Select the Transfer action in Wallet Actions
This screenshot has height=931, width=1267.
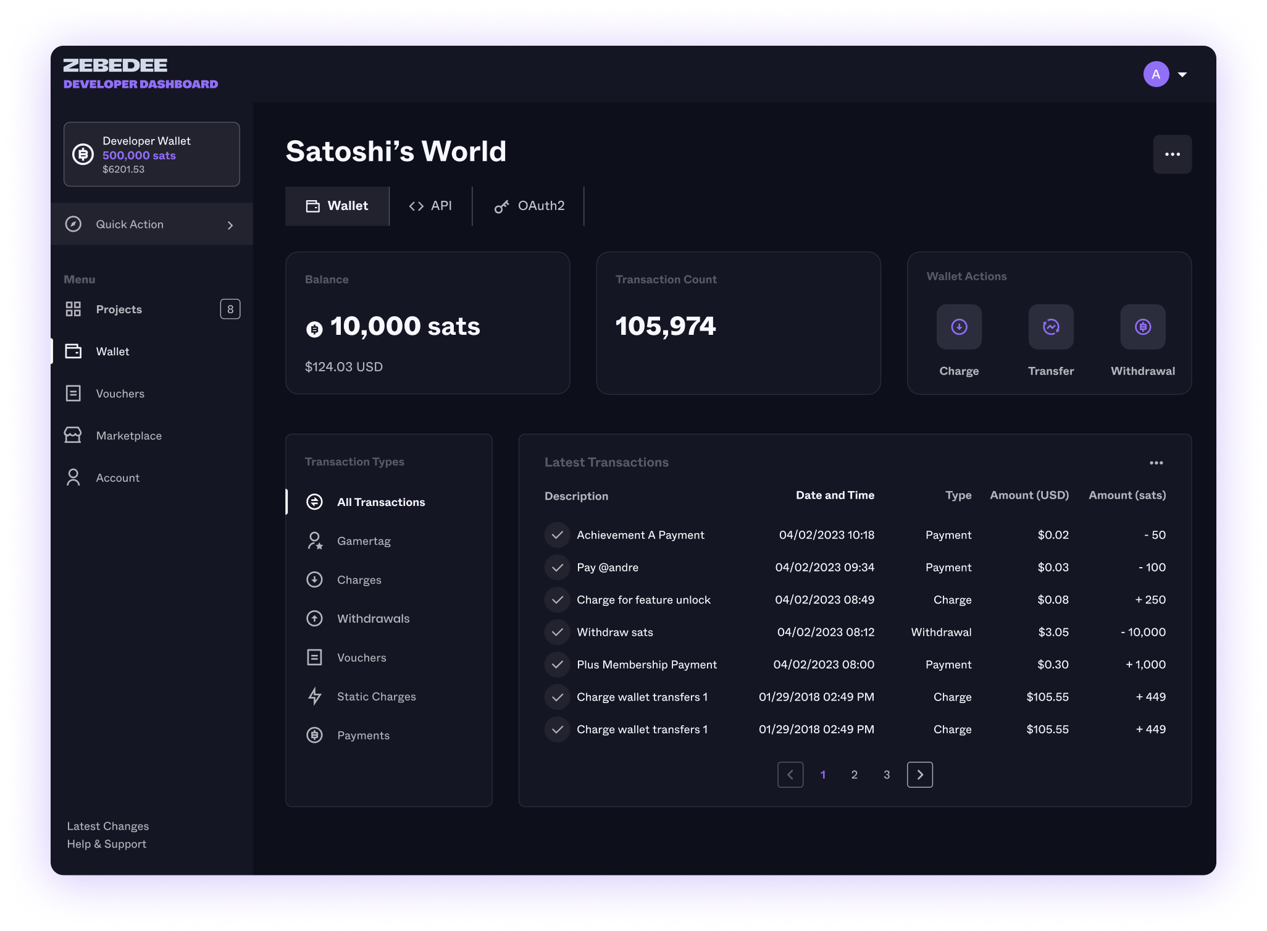(1051, 327)
